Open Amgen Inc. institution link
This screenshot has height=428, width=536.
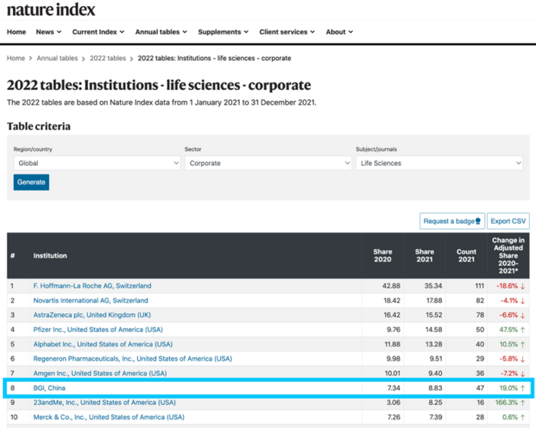coord(100,373)
